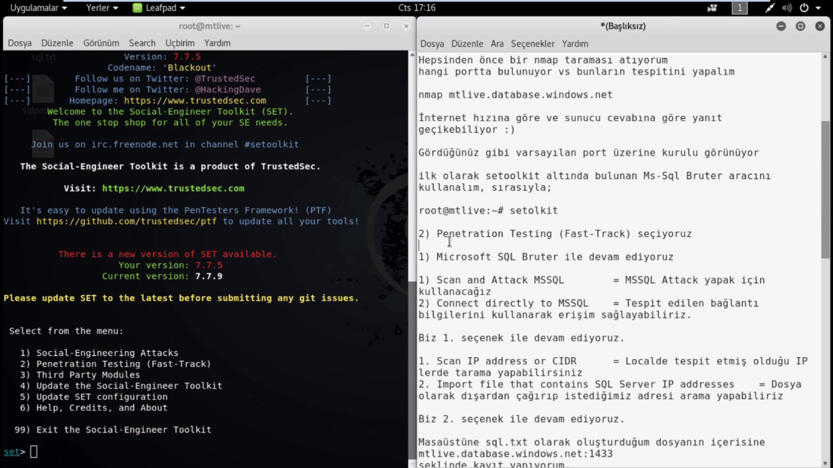
Task: Click Leafpad line 1) Microsoft SQL Bruter
Action: point(546,257)
